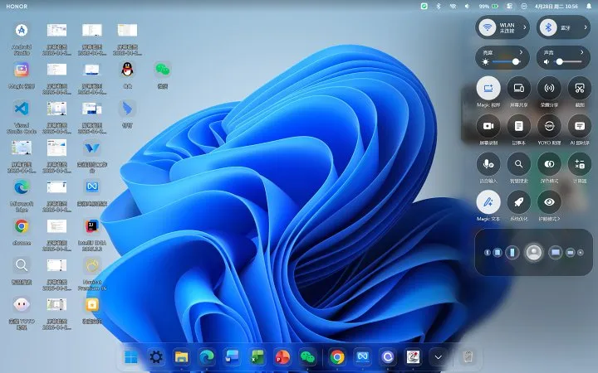Open 记事本 notepad from control panel
The image size is (598, 373).
pyautogui.click(x=518, y=126)
